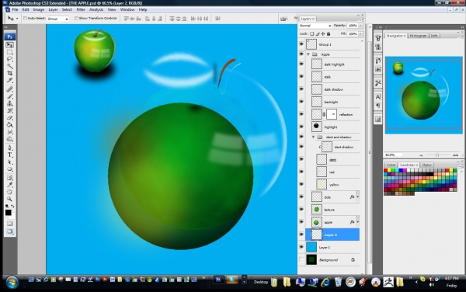Switch to the Histogram tab
466x292 pixels.
click(x=418, y=36)
